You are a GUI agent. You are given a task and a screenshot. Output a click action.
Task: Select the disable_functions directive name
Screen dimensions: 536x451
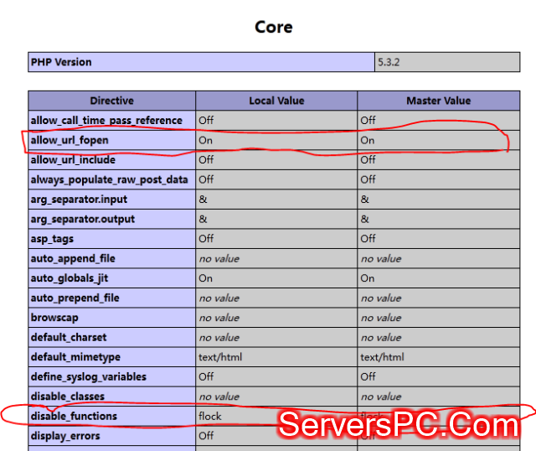74,416
